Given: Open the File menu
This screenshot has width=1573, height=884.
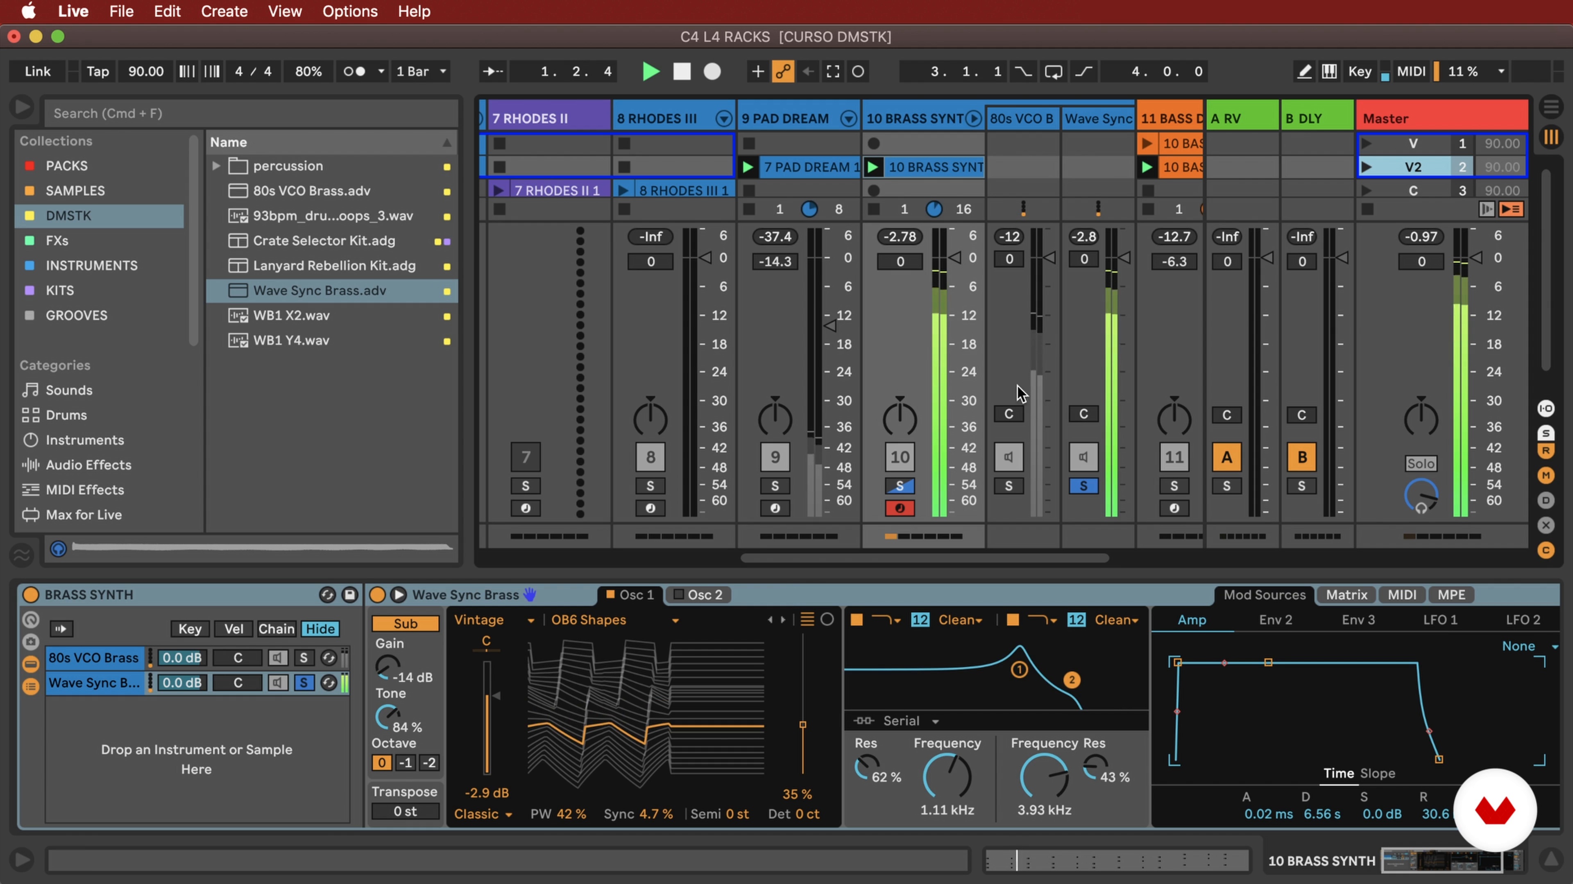Looking at the screenshot, I should pos(121,11).
